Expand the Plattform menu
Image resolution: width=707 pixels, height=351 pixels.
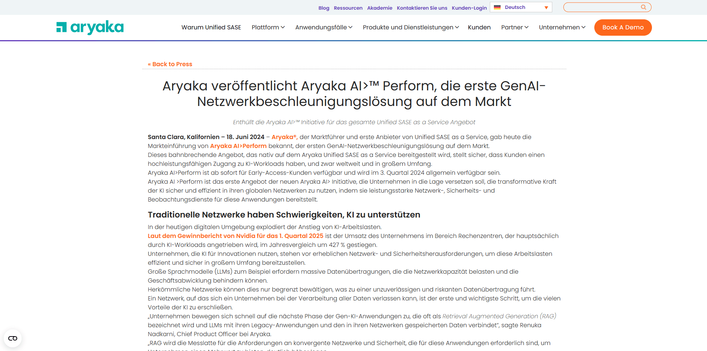coord(268,28)
